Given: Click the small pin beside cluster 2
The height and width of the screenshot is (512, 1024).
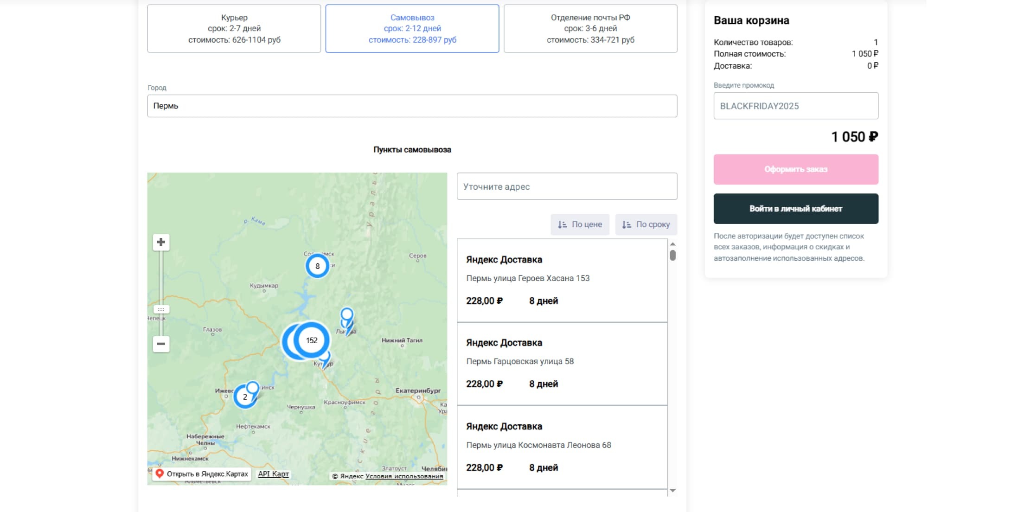Looking at the screenshot, I should coord(253,388).
